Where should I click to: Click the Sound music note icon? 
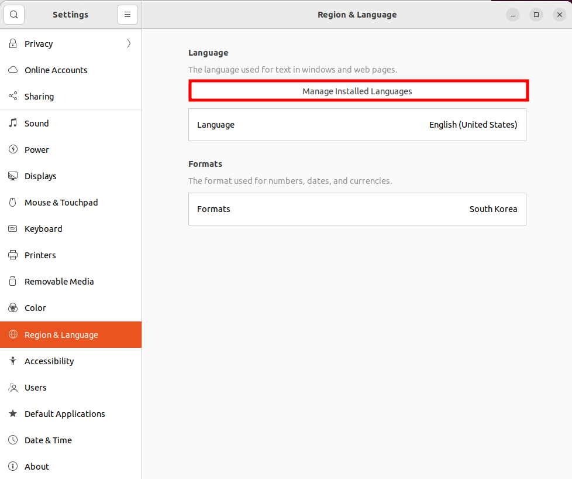point(13,123)
